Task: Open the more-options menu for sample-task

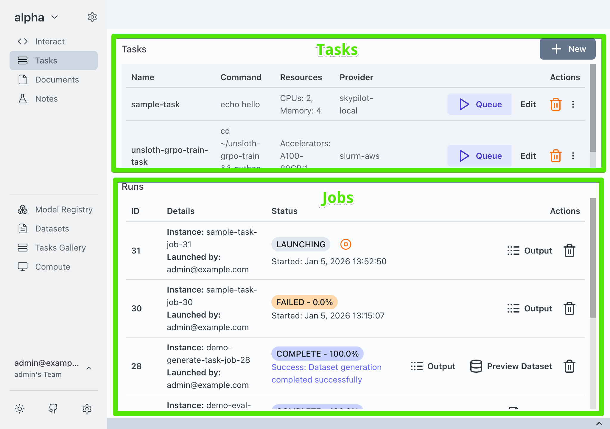Action: point(573,104)
